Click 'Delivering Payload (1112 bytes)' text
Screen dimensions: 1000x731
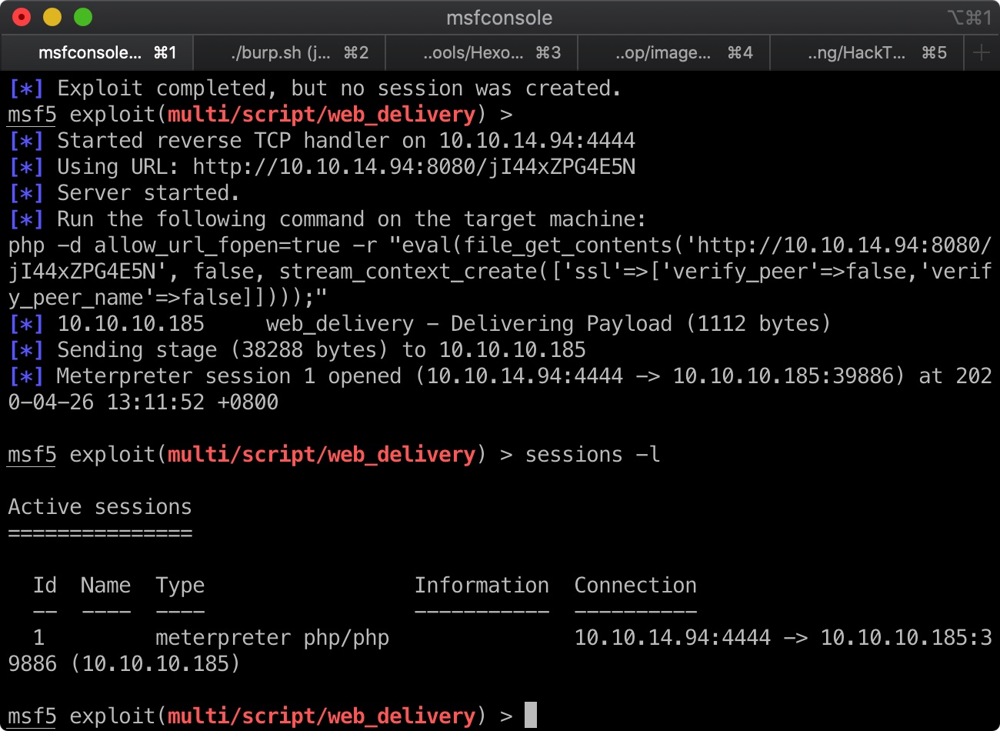640,324
